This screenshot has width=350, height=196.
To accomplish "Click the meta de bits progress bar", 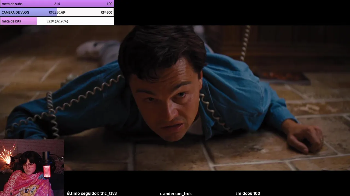I will [x=57, y=21].
